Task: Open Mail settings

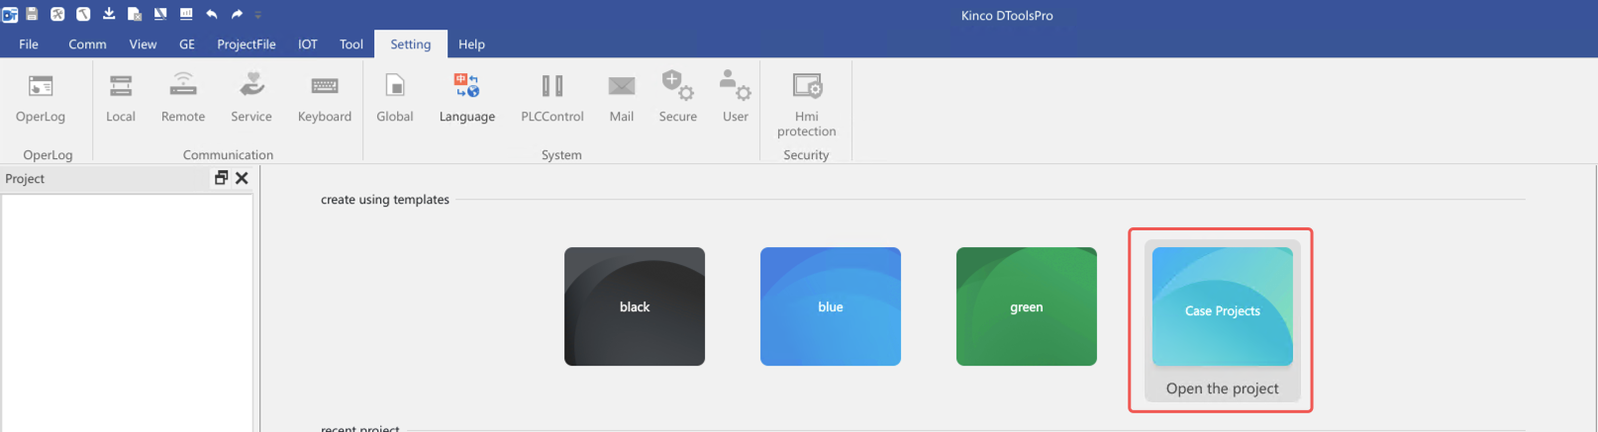Action: pos(622,97)
